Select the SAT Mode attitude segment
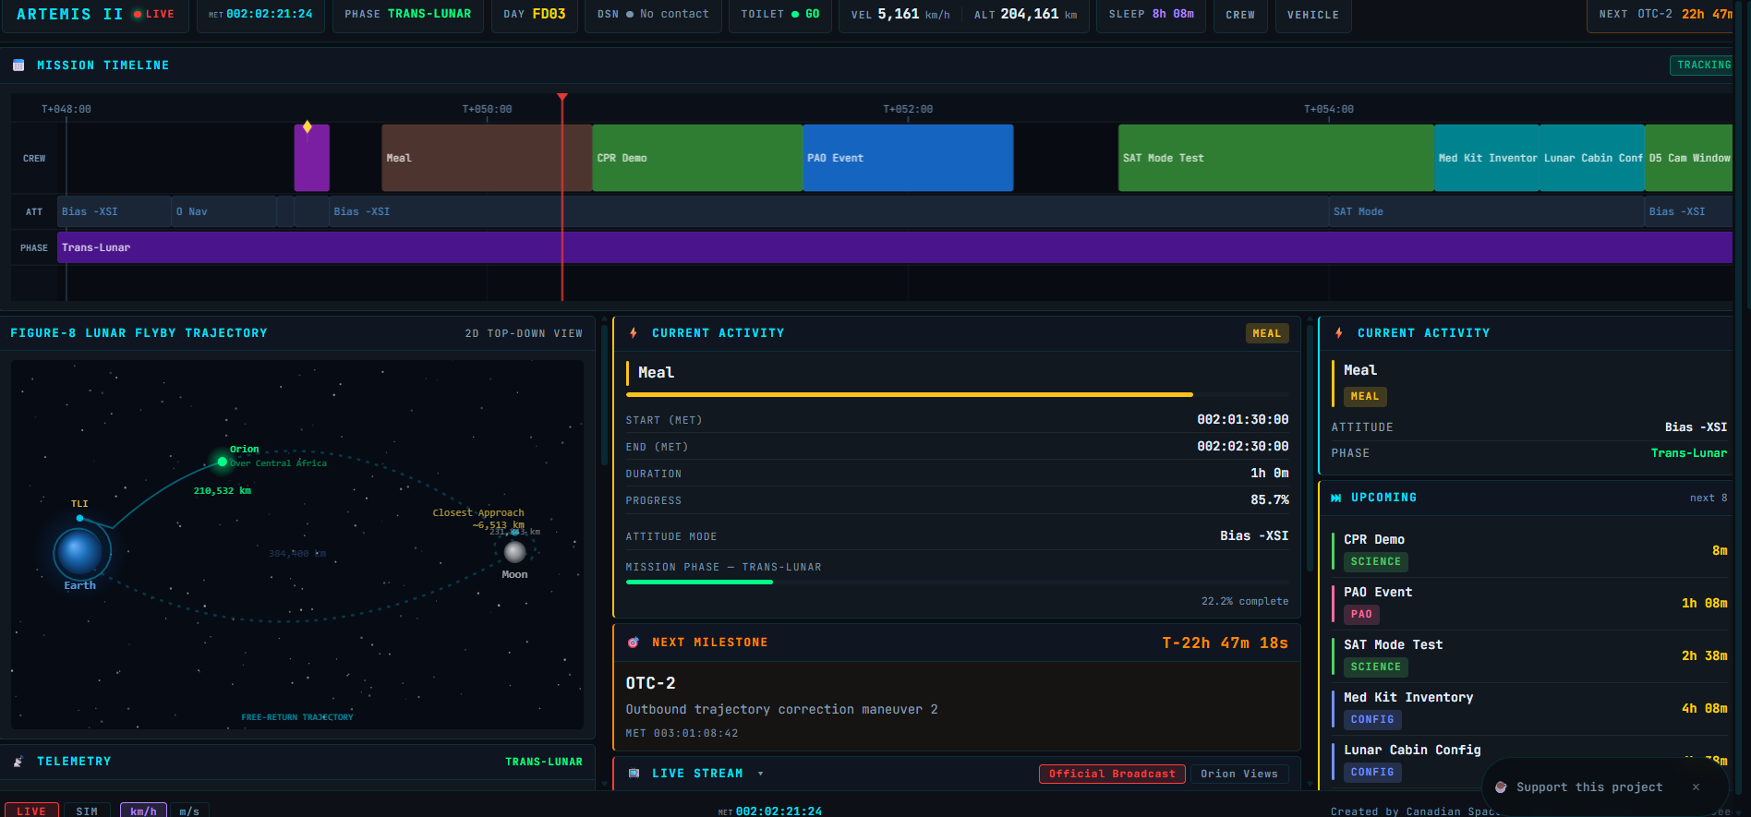The height and width of the screenshot is (817, 1751). [x=1487, y=211]
